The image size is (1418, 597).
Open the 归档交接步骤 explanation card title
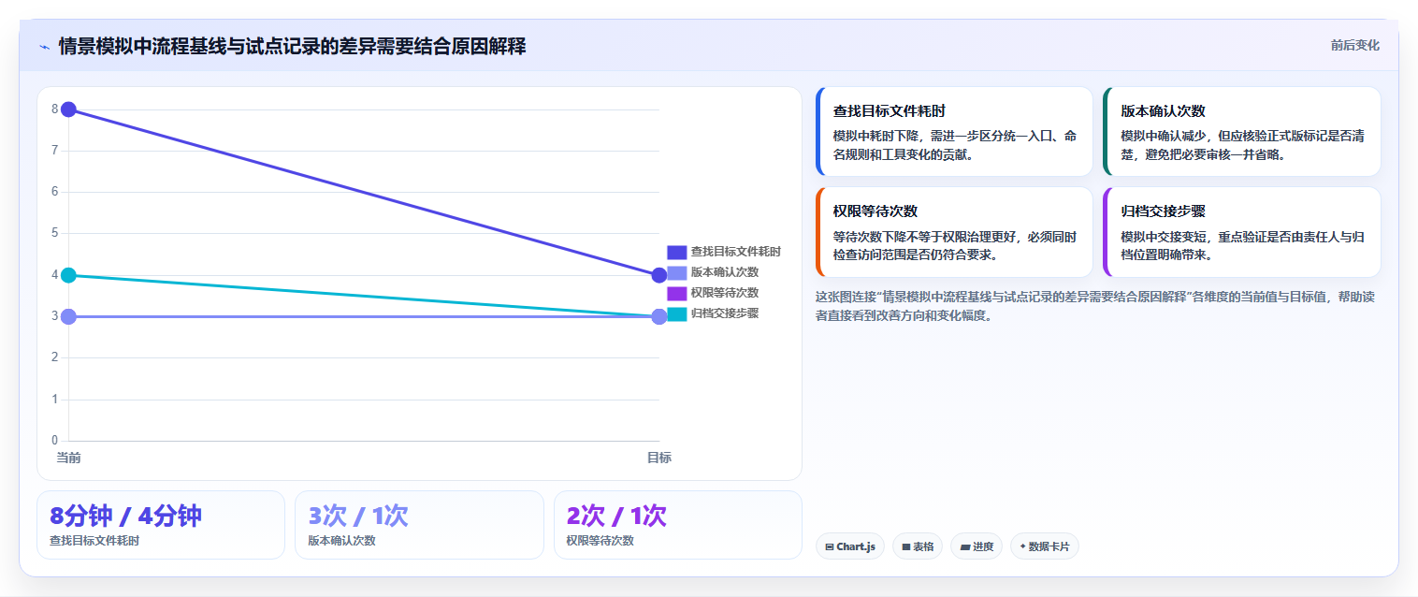(1164, 211)
